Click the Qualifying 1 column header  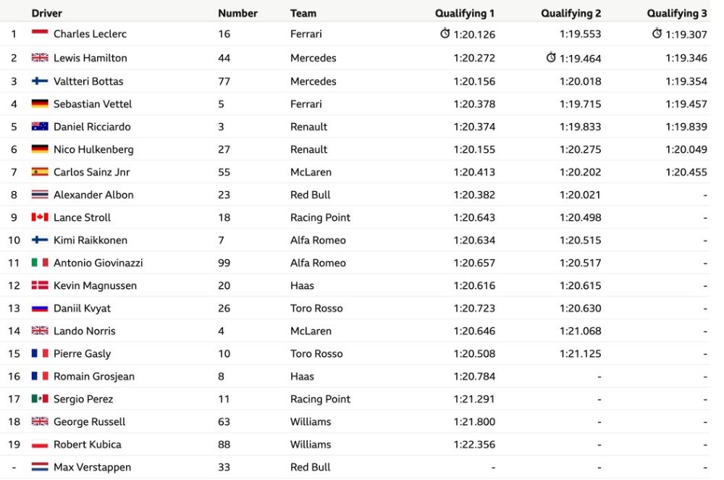tap(465, 13)
